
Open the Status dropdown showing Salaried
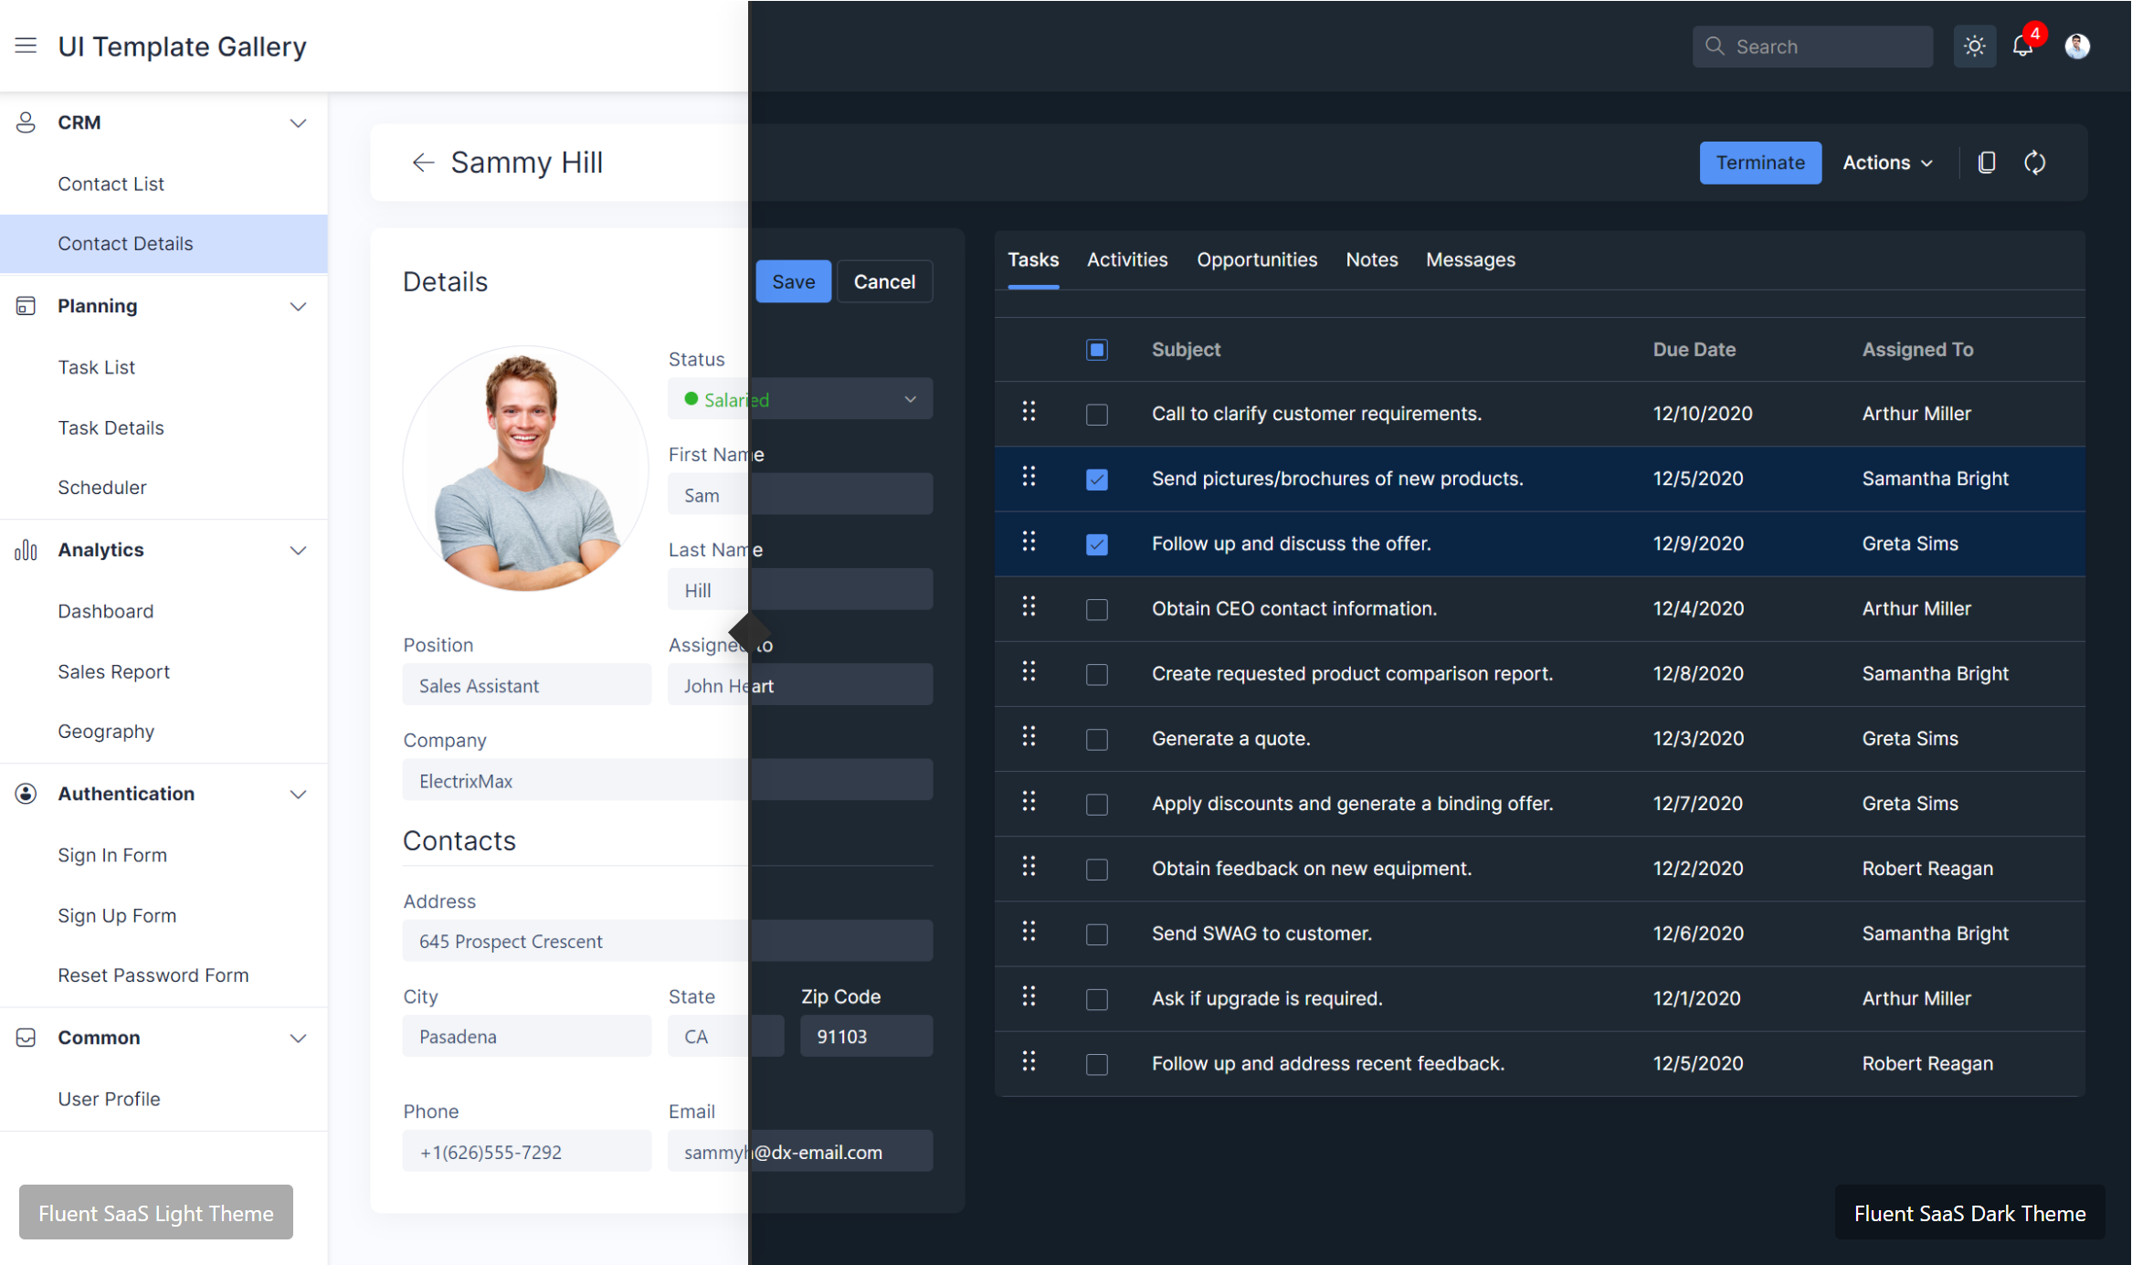pos(799,399)
